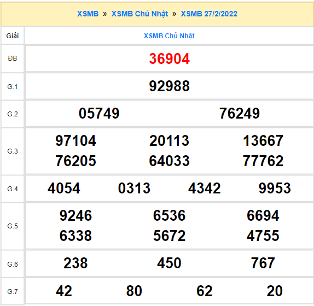Select the G.7 number 20

tap(275, 291)
